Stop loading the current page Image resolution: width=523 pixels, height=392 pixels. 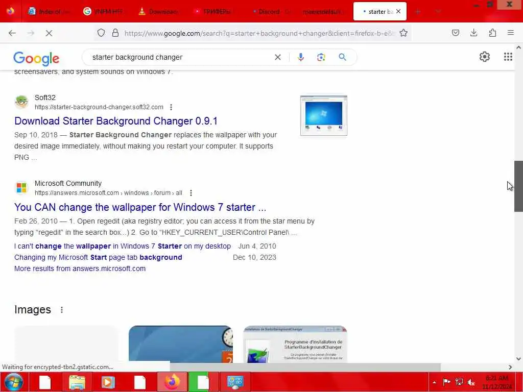(49, 33)
